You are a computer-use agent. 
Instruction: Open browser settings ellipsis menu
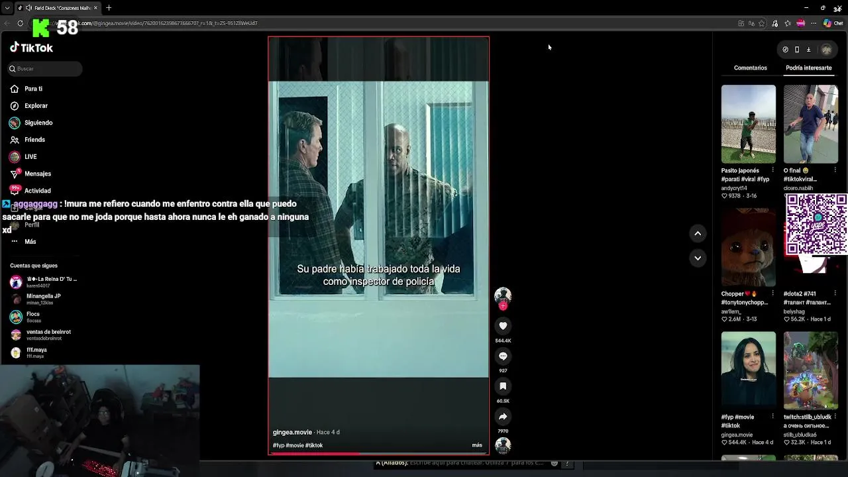[x=814, y=23]
